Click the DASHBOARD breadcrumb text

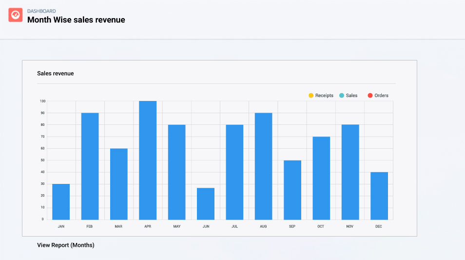coord(41,11)
